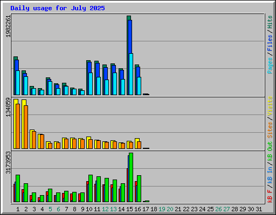
Task: Click day label 1 on the axis
Action: (18, 209)
